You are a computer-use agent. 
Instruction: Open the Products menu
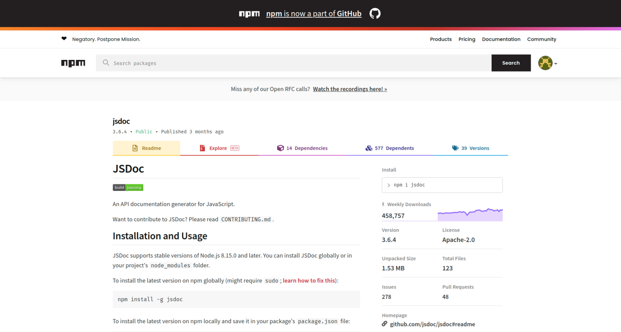tap(441, 39)
